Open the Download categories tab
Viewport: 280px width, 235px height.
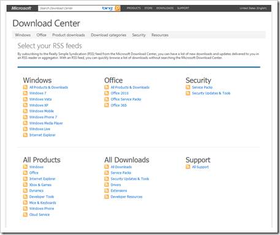coord(108,35)
